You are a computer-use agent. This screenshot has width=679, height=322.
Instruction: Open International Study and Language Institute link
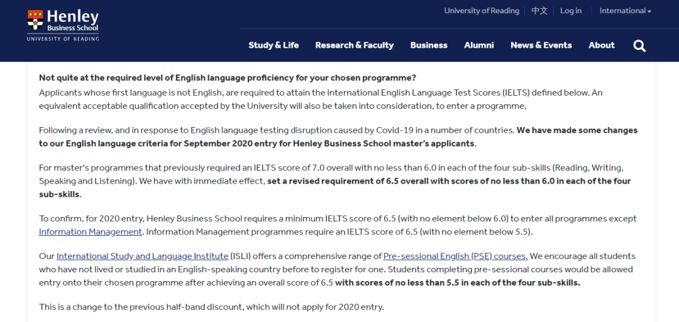pyautogui.click(x=142, y=256)
